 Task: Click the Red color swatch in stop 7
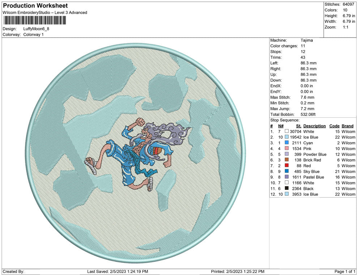[x=287, y=166]
